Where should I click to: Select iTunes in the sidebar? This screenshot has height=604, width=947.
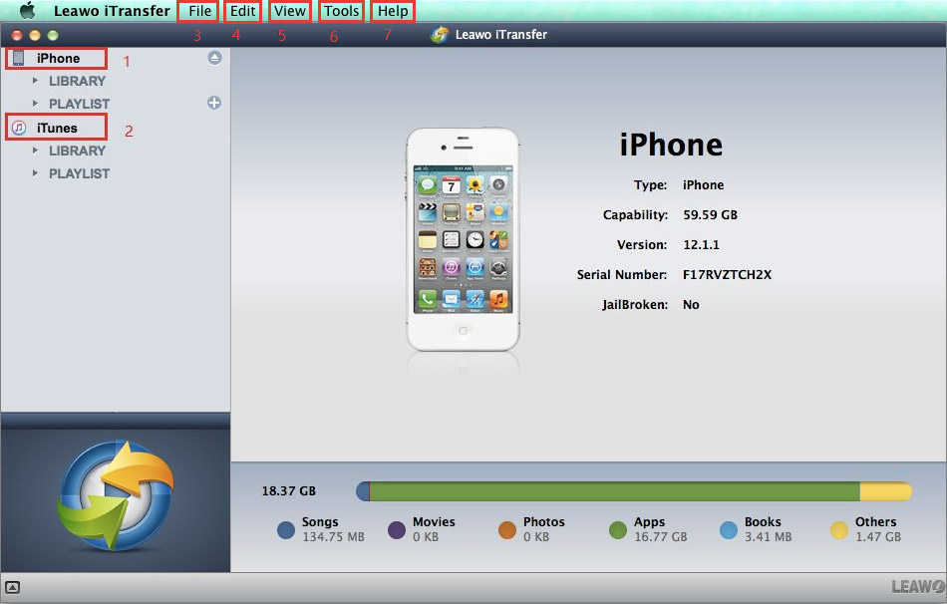pyautogui.click(x=57, y=128)
